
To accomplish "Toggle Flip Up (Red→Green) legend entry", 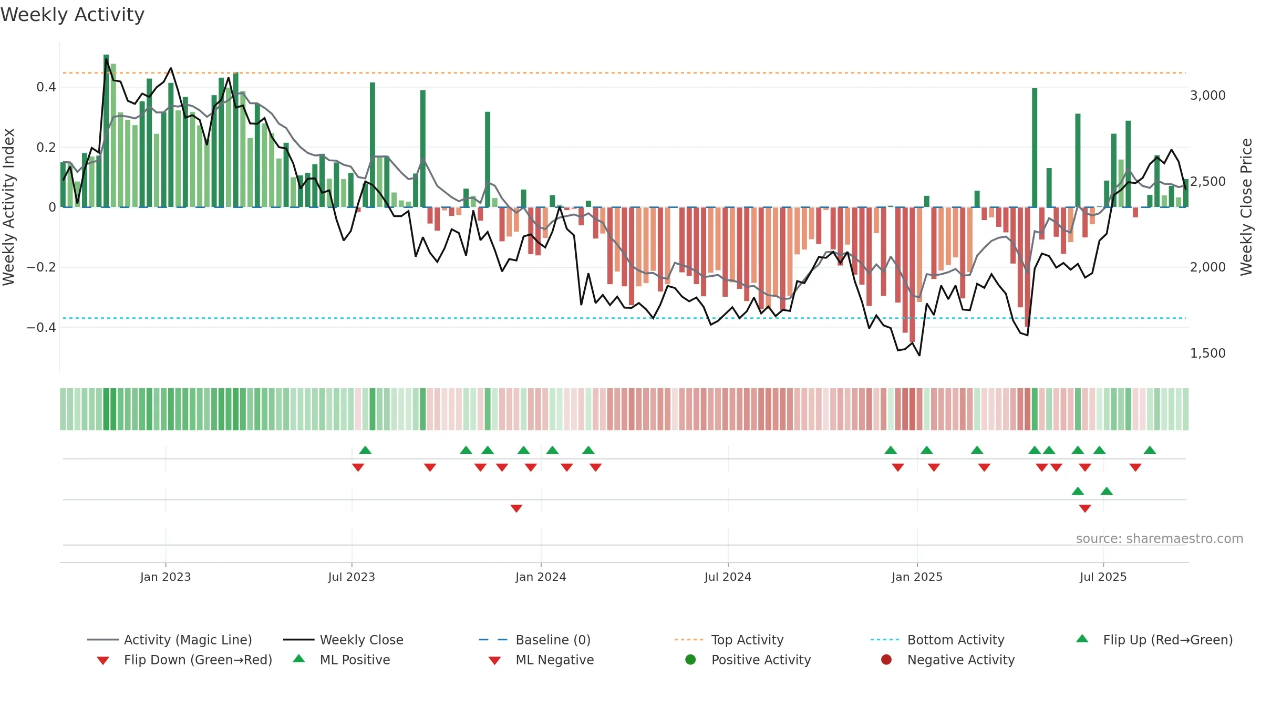I will (1154, 640).
